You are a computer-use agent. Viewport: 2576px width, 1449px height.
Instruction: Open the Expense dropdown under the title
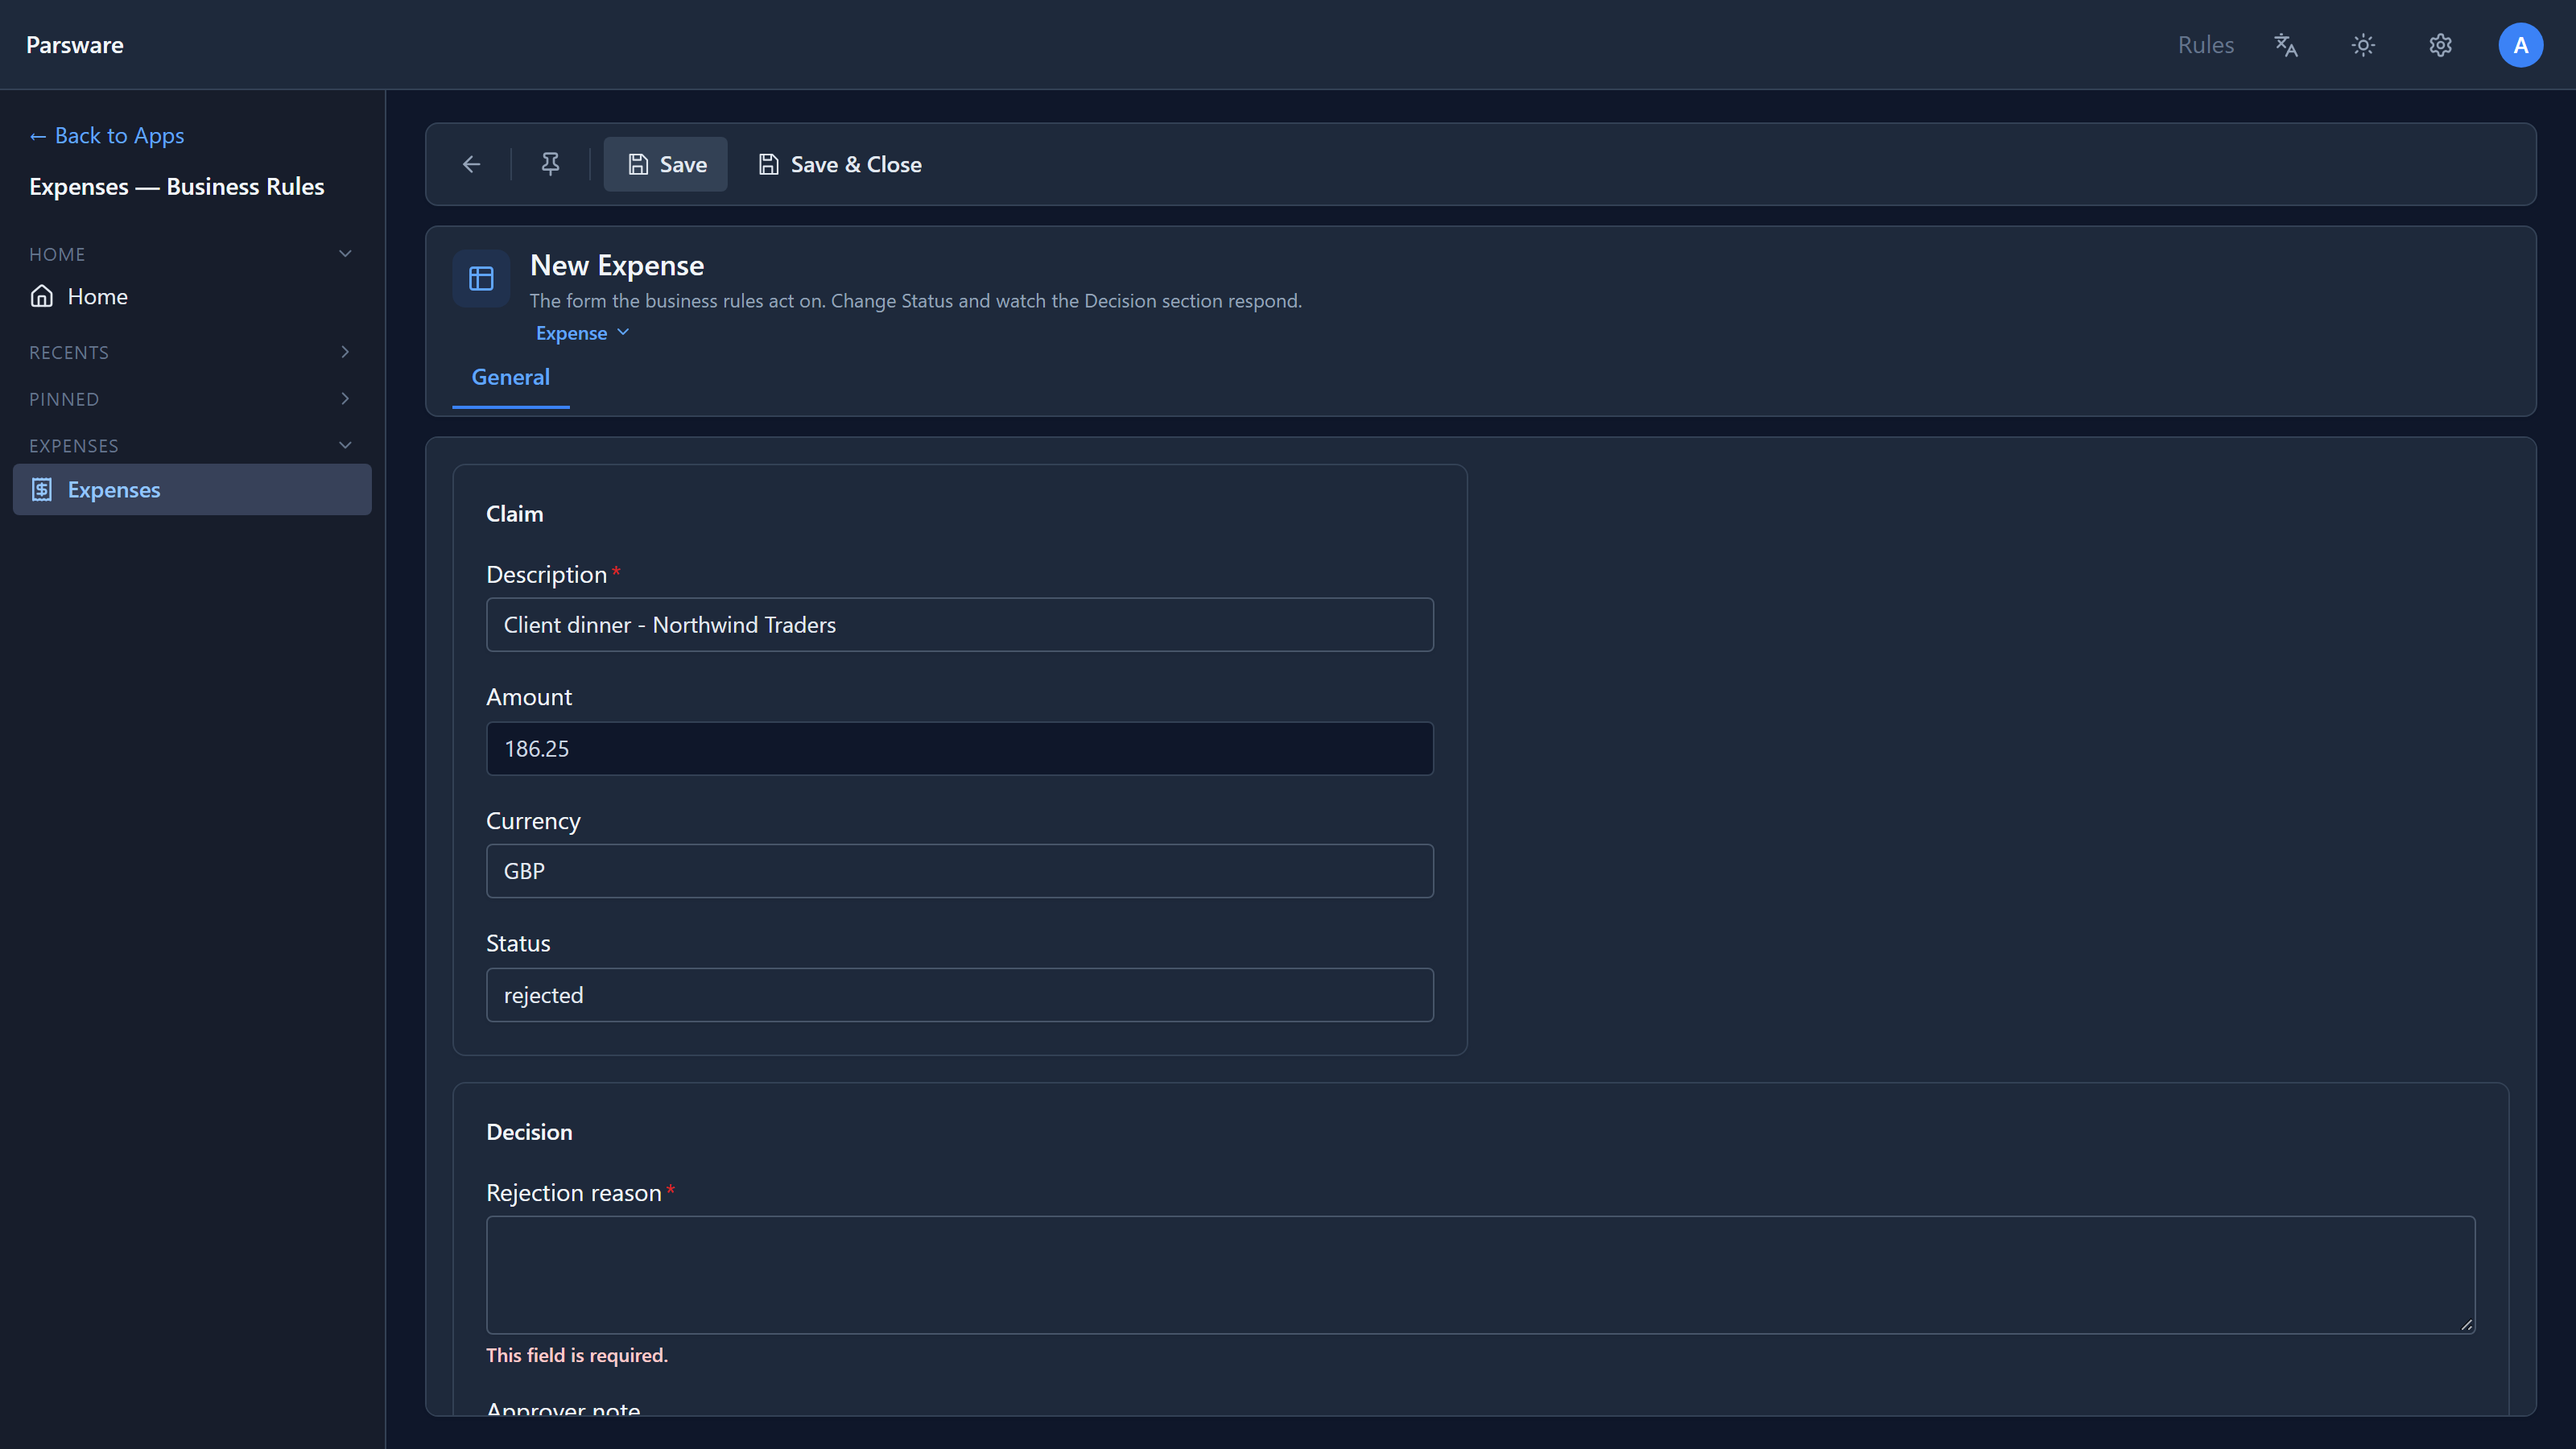click(582, 333)
